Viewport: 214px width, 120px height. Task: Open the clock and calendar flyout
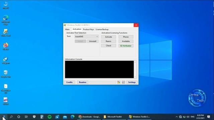point(200,117)
